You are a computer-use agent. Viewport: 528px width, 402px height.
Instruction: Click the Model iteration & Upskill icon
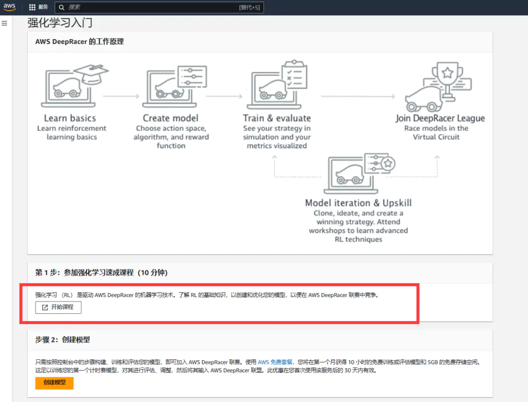[x=359, y=173]
